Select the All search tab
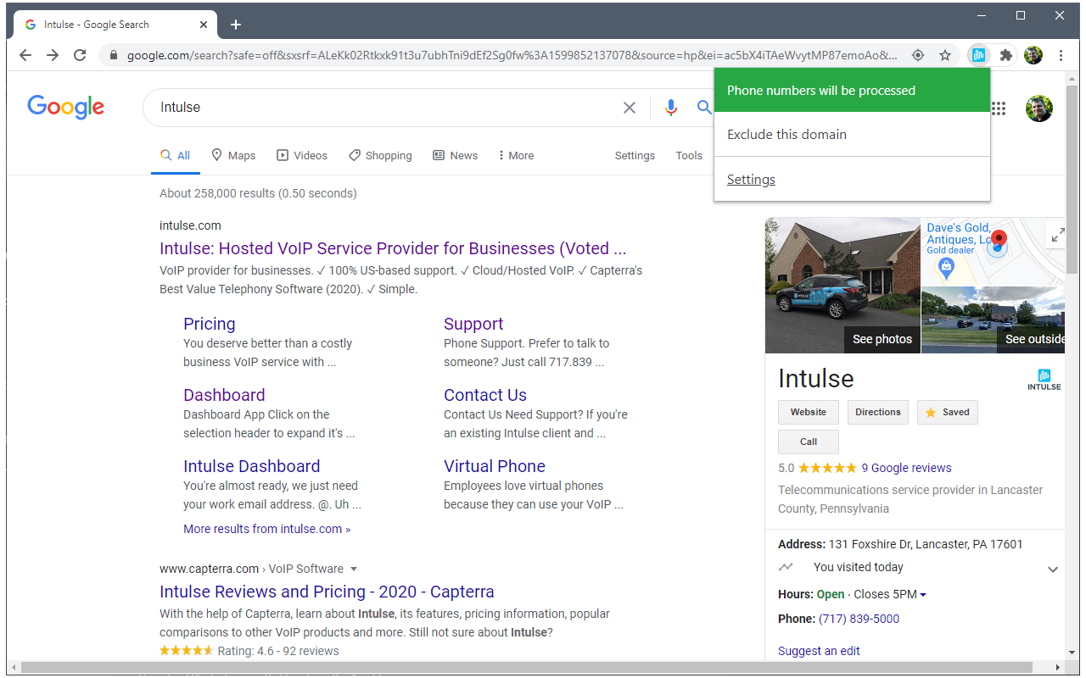The height and width of the screenshot is (678, 1086). point(176,156)
